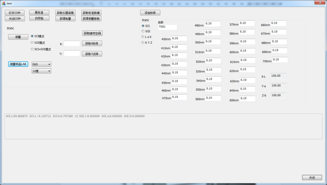Click the 打开COM button
The height and width of the screenshot is (185, 327).
coord(15,13)
